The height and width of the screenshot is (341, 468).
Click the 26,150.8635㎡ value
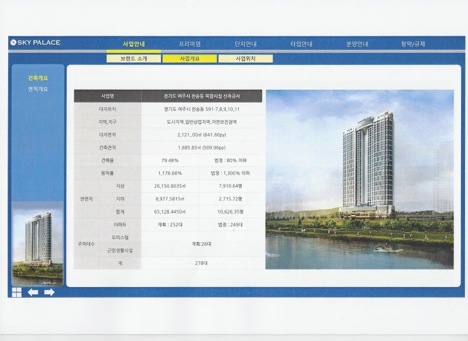(x=170, y=186)
